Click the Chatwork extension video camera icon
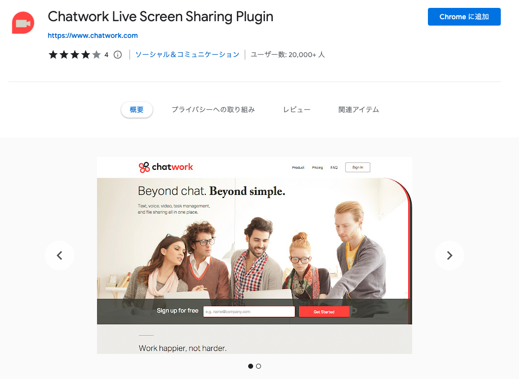 pos(23,23)
